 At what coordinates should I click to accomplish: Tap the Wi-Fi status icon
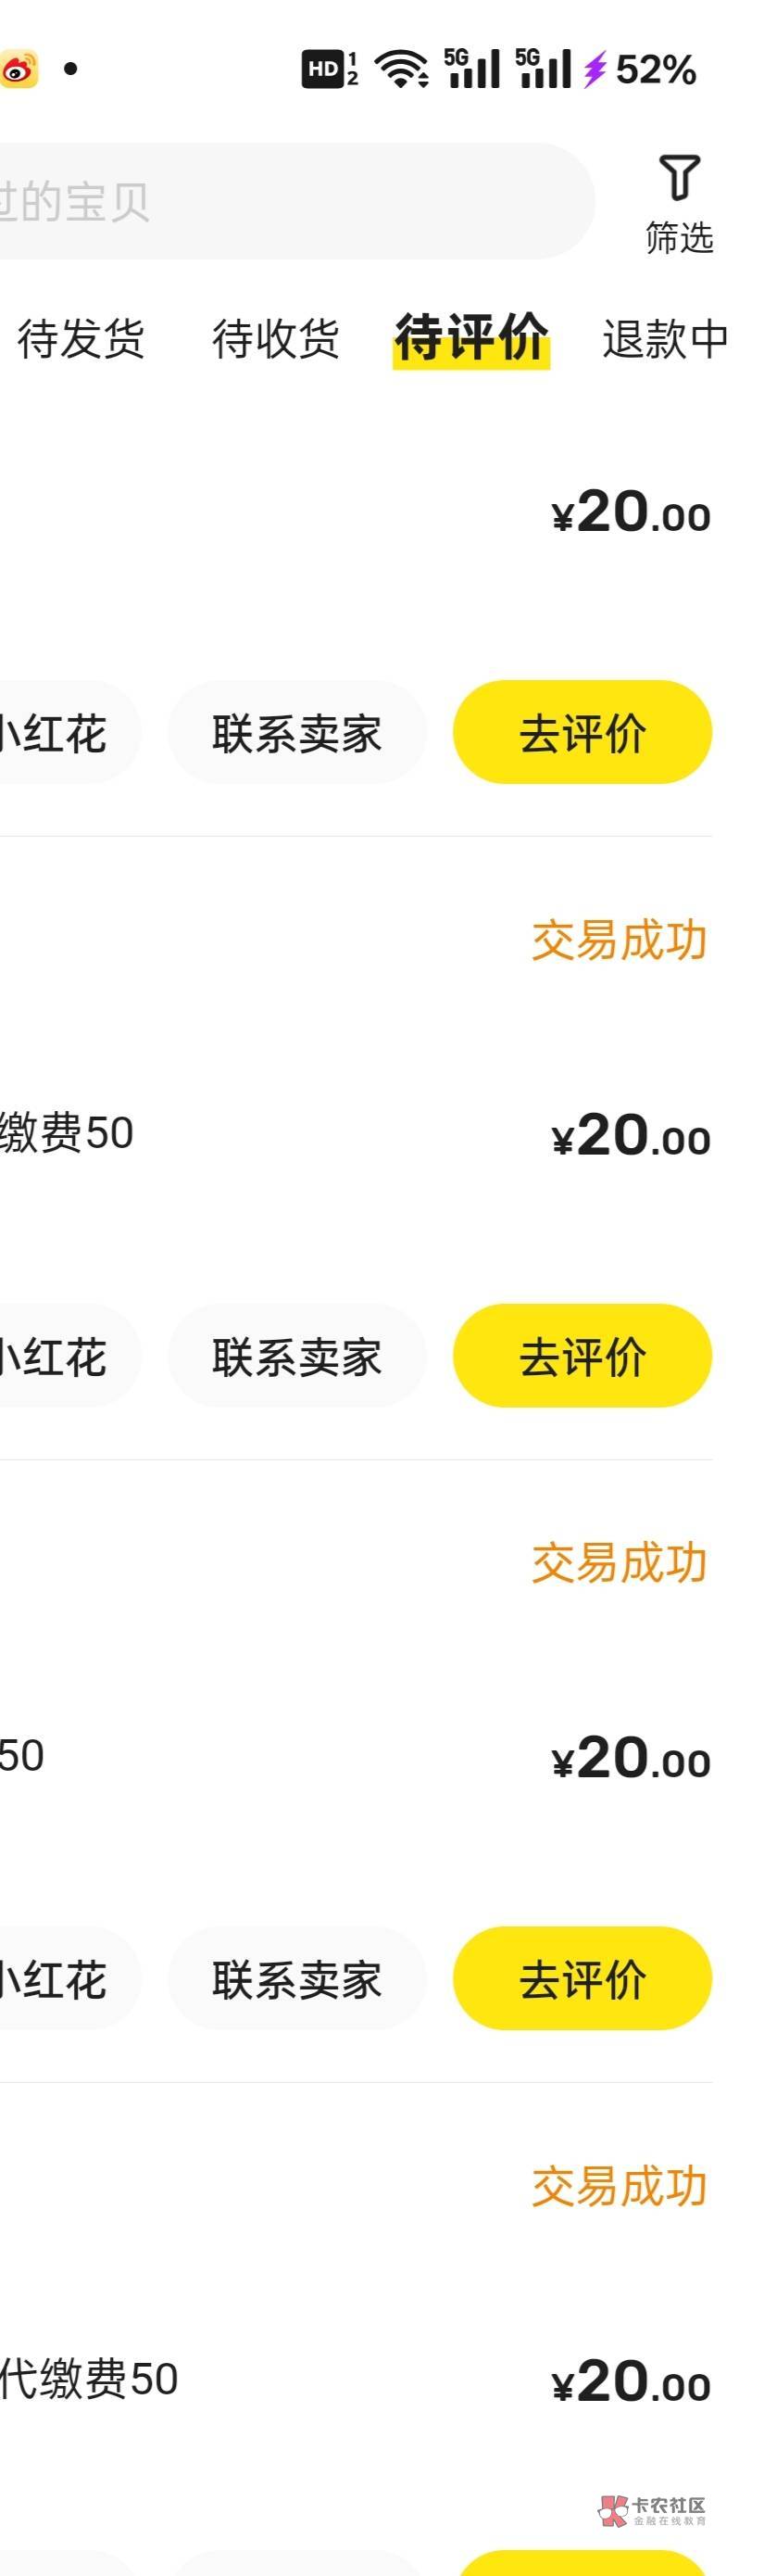(x=401, y=69)
